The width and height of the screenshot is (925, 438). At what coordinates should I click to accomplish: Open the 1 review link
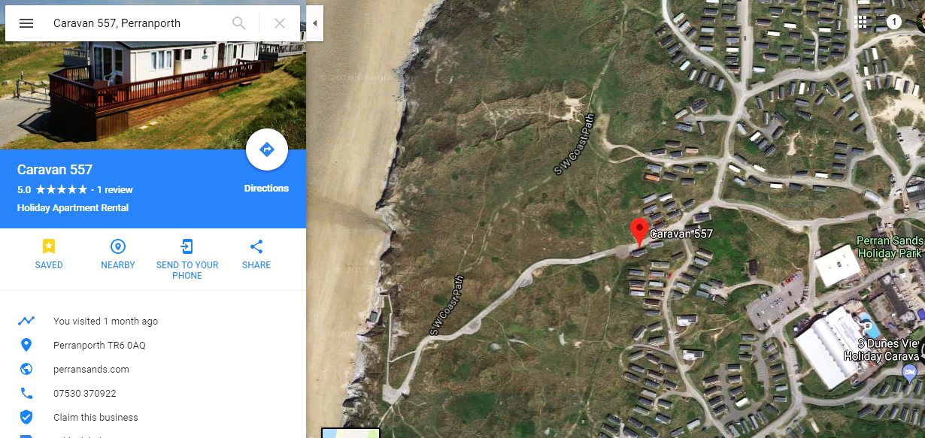click(115, 190)
